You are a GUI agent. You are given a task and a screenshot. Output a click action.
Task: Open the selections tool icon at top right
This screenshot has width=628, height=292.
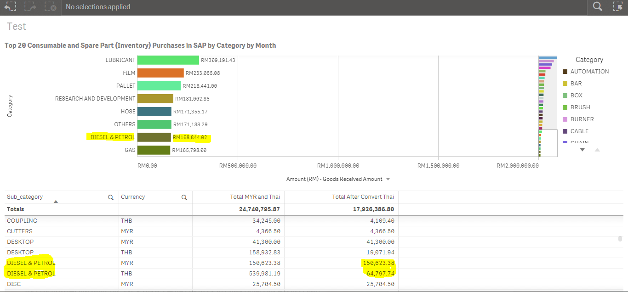click(x=618, y=7)
